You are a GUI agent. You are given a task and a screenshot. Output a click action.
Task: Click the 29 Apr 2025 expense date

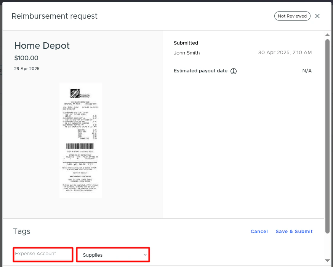[x=27, y=69]
